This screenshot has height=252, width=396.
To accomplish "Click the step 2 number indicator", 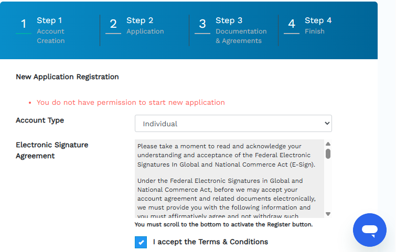I will click(113, 24).
